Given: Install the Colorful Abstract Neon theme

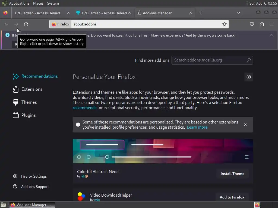Looking at the screenshot, I should point(232,174).
